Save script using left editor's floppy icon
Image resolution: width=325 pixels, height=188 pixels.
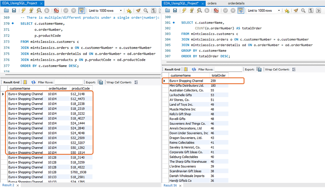tap(14, 10)
